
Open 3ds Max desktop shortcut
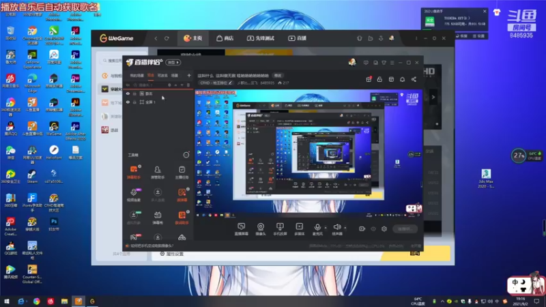(486, 178)
